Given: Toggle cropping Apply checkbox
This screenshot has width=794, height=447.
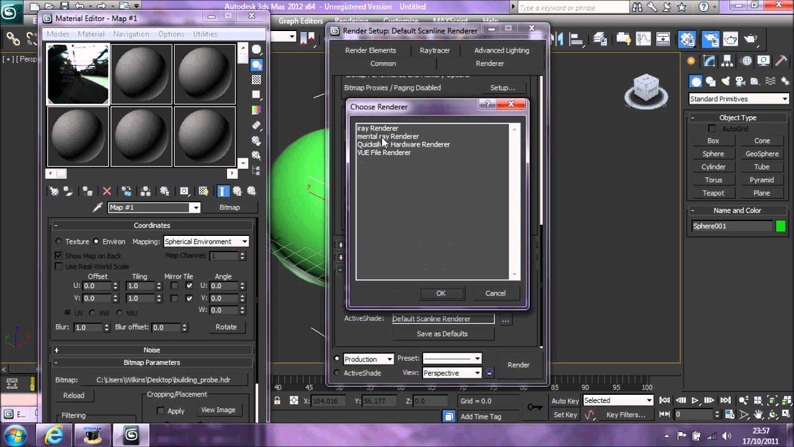Looking at the screenshot, I should pos(161,411).
